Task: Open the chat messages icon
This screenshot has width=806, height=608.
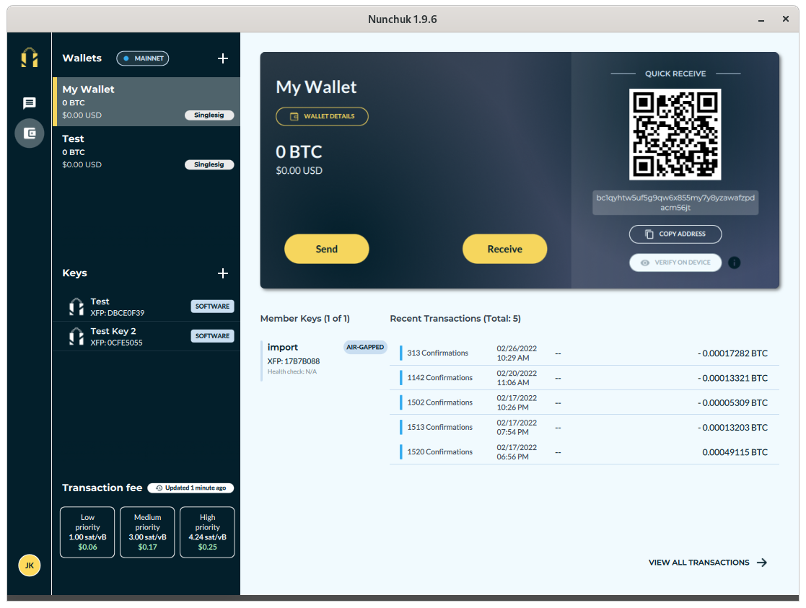Action: pos(30,103)
